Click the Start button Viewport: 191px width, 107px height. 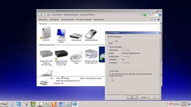[x=4, y=104]
